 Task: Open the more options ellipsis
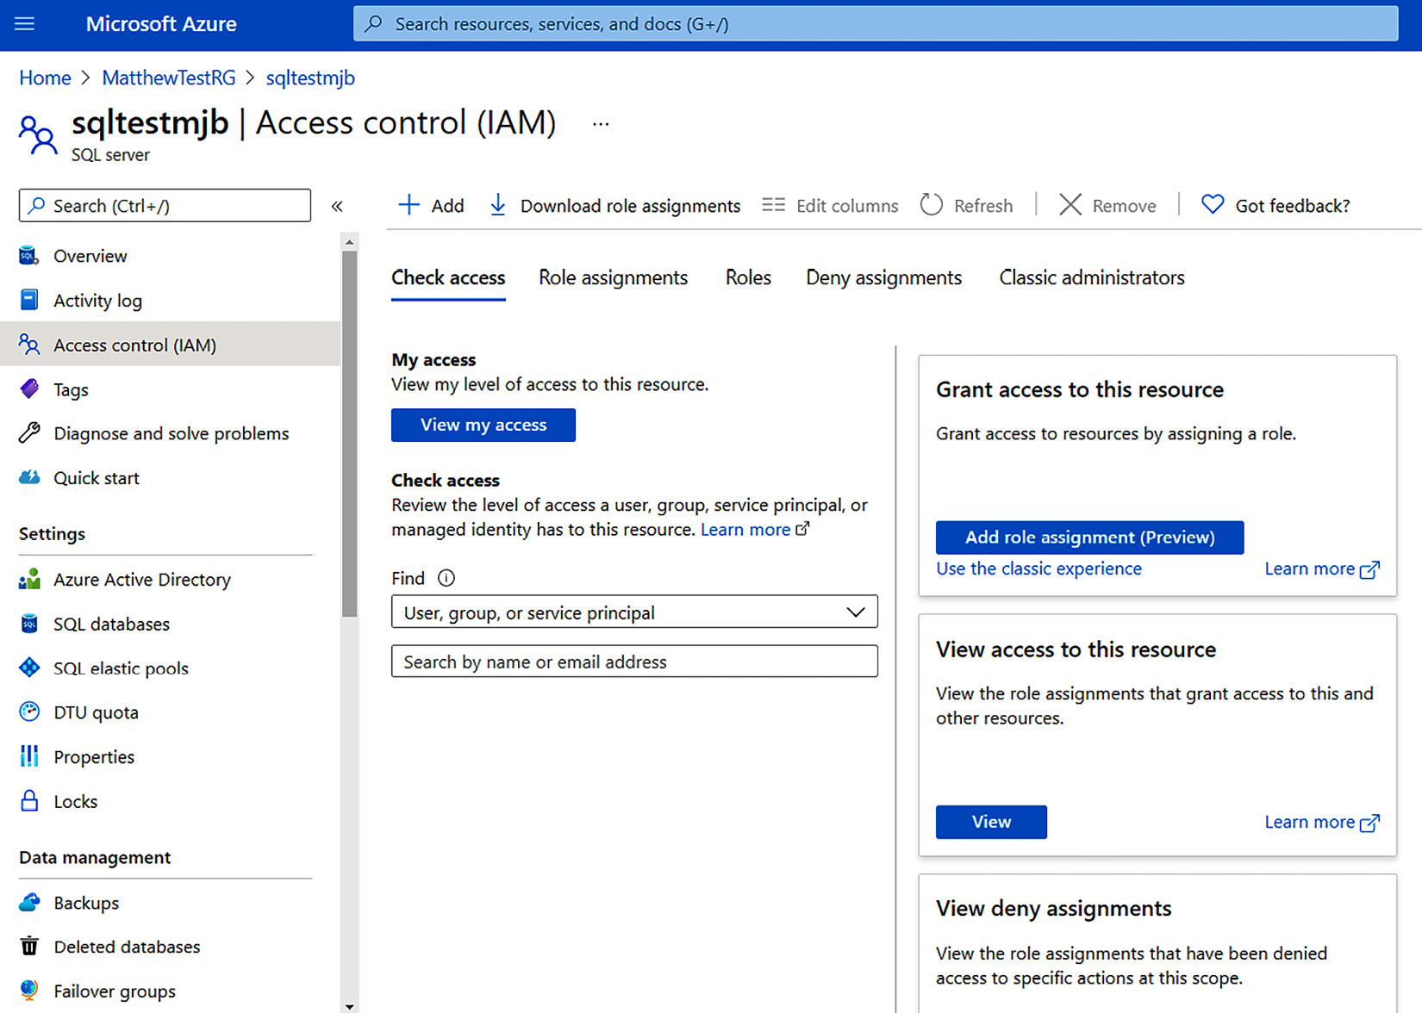pyautogui.click(x=601, y=124)
